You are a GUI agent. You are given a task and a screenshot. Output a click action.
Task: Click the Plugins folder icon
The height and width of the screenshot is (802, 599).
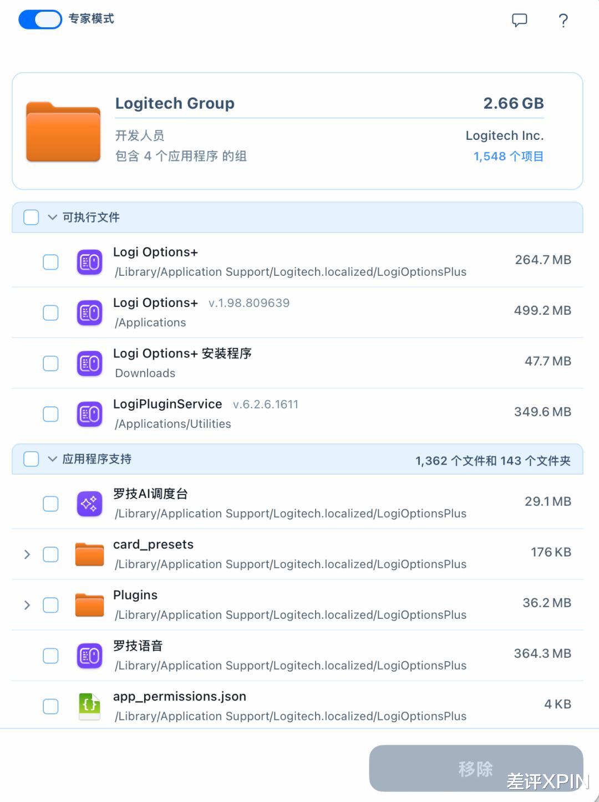coord(89,605)
